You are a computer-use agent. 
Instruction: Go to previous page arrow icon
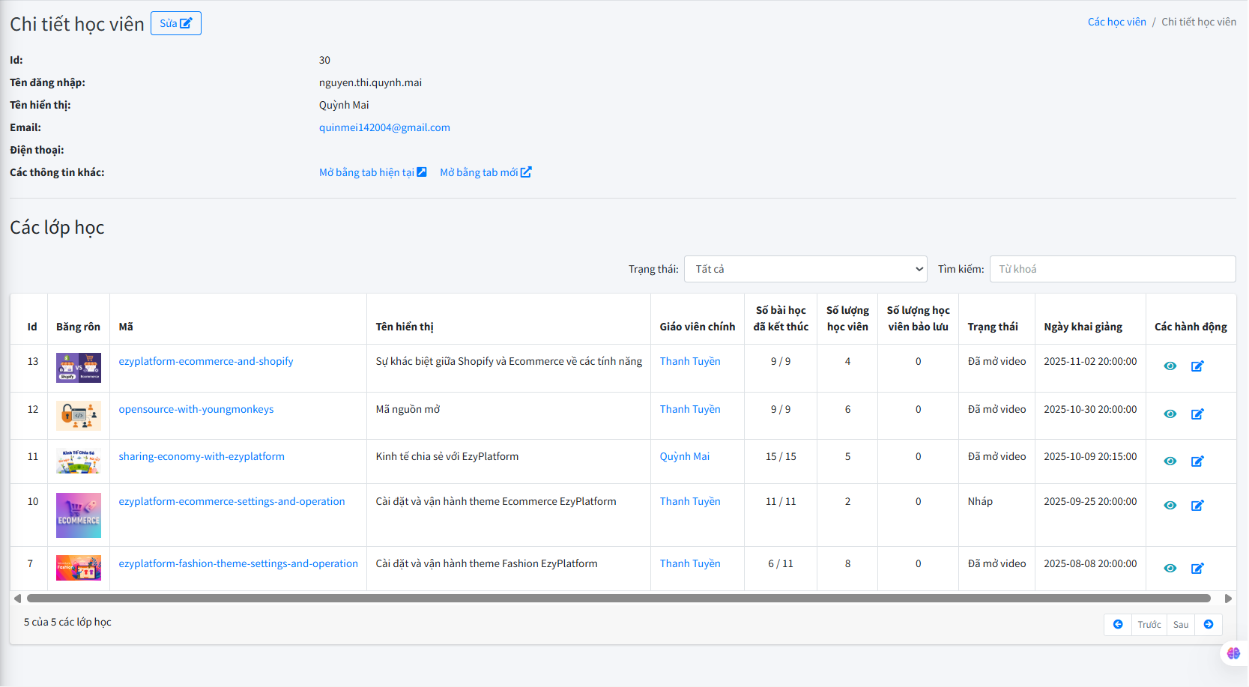tap(1118, 625)
